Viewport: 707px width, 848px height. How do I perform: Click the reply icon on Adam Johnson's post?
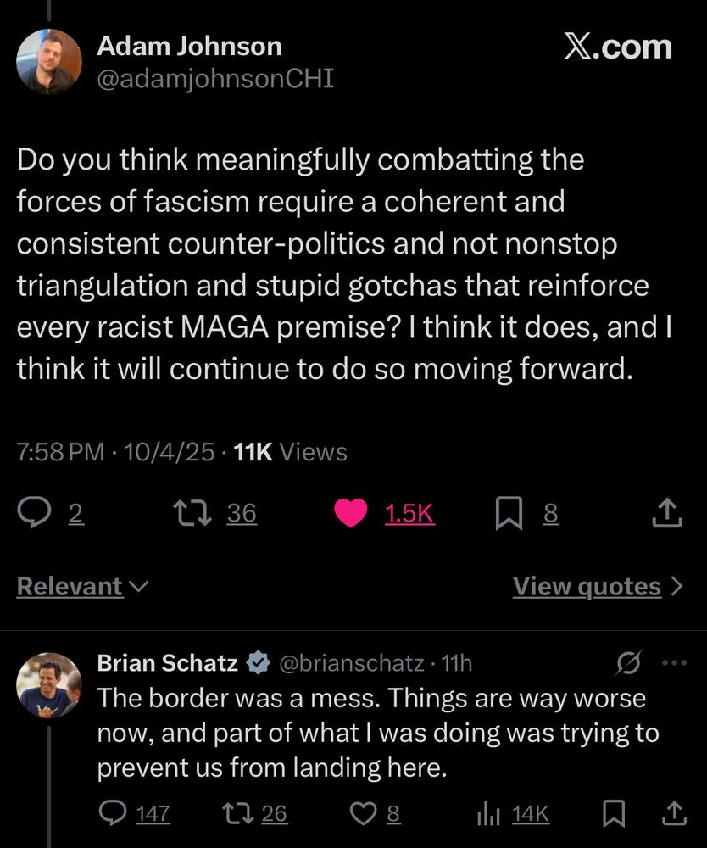[x=36, y=512]
